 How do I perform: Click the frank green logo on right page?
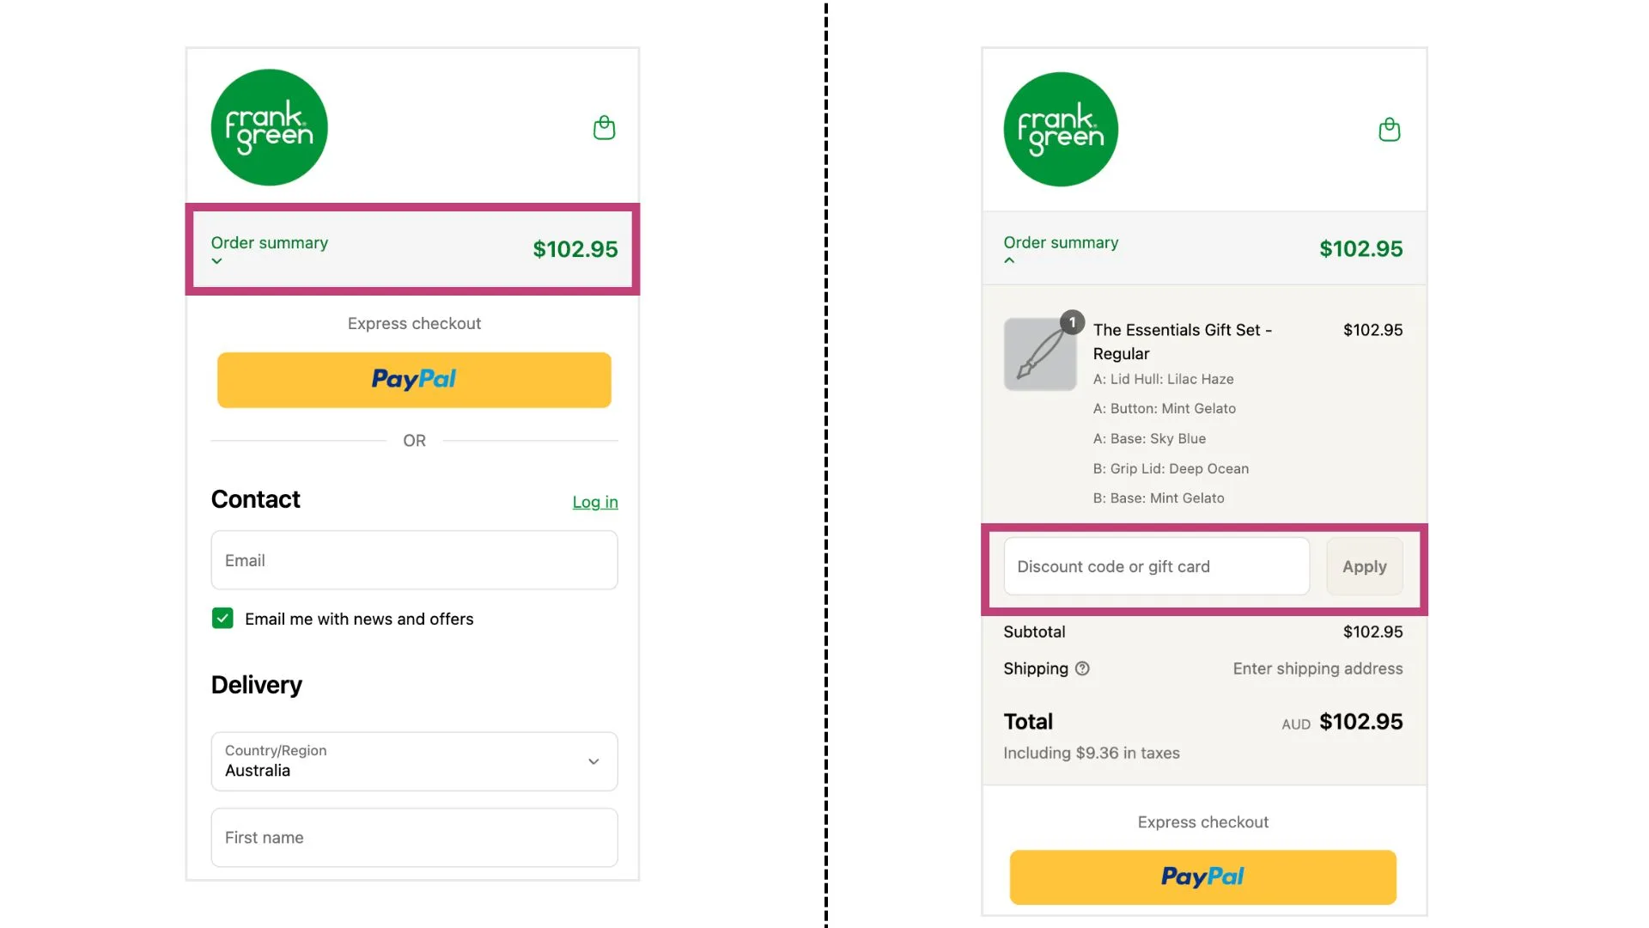(1060, 128)
